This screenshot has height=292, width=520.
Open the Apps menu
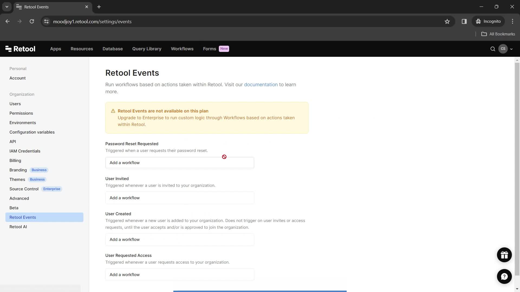55,49
